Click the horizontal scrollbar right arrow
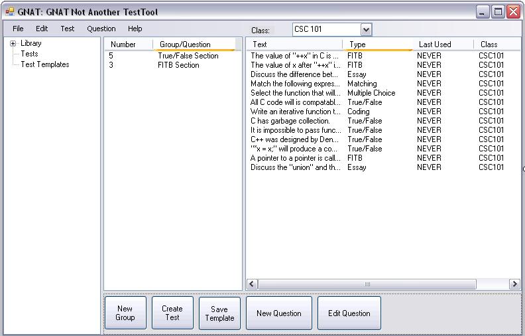 (x=514, y=284)
